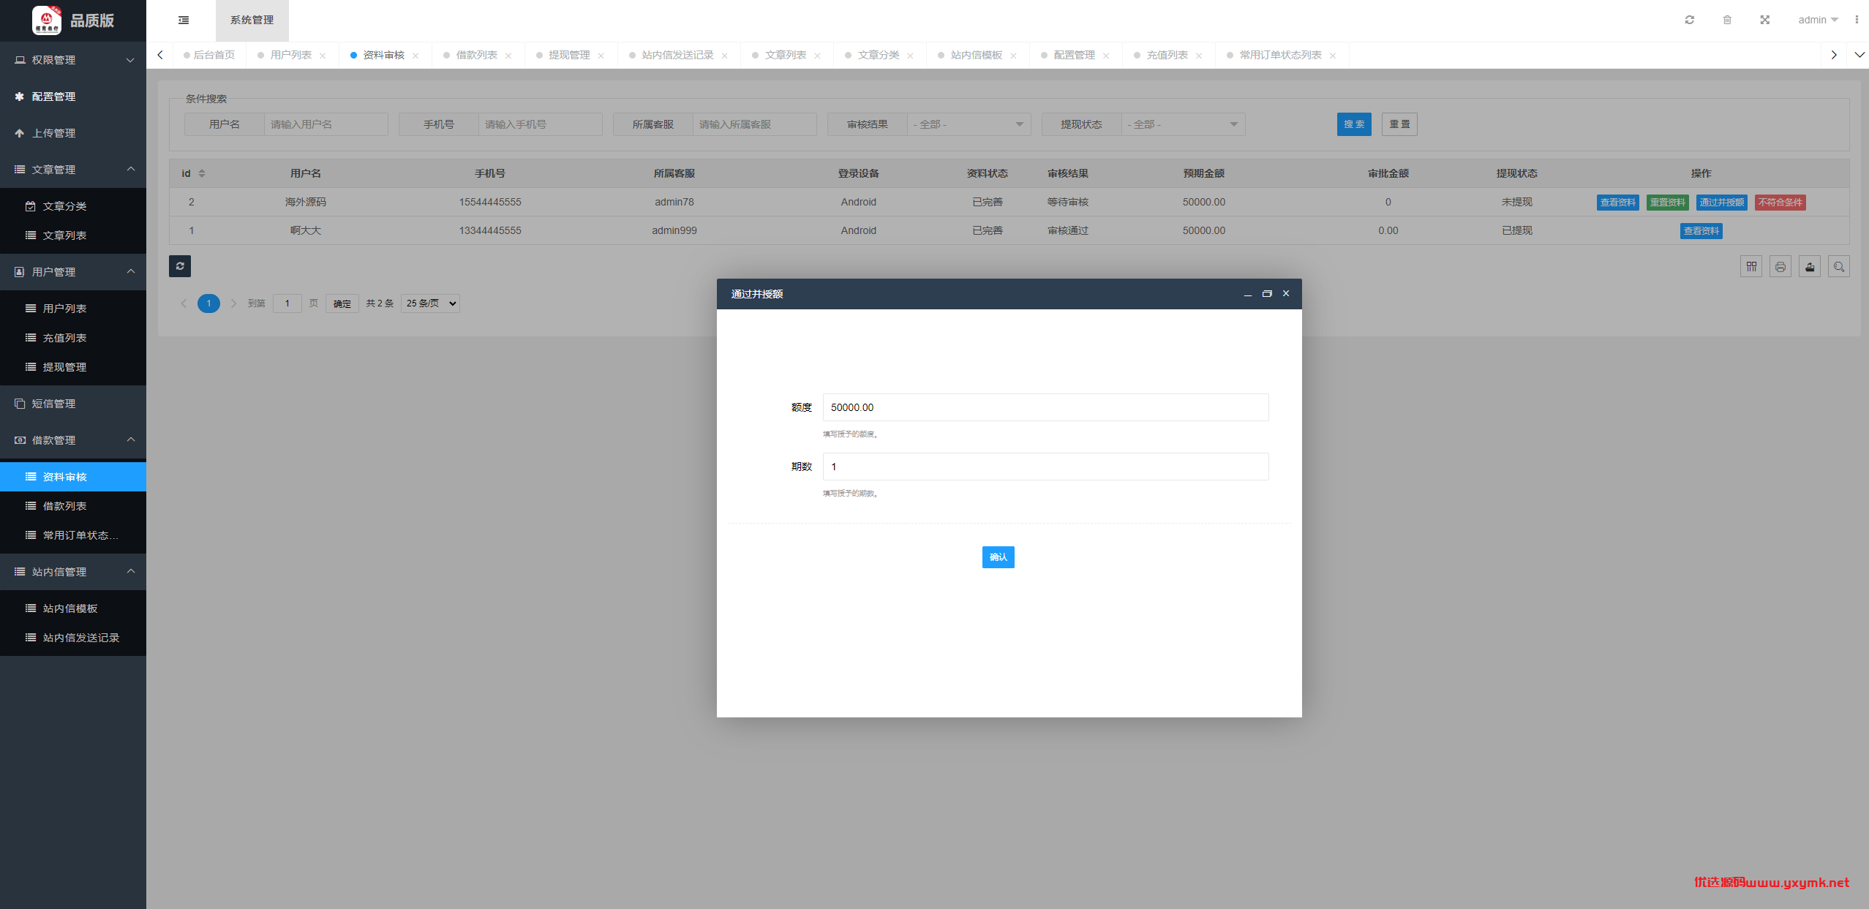The width and height of the screenshot is (1869, 909).
Task: Click the 确认 button in dialog
Action: click(x=998, y=557)
